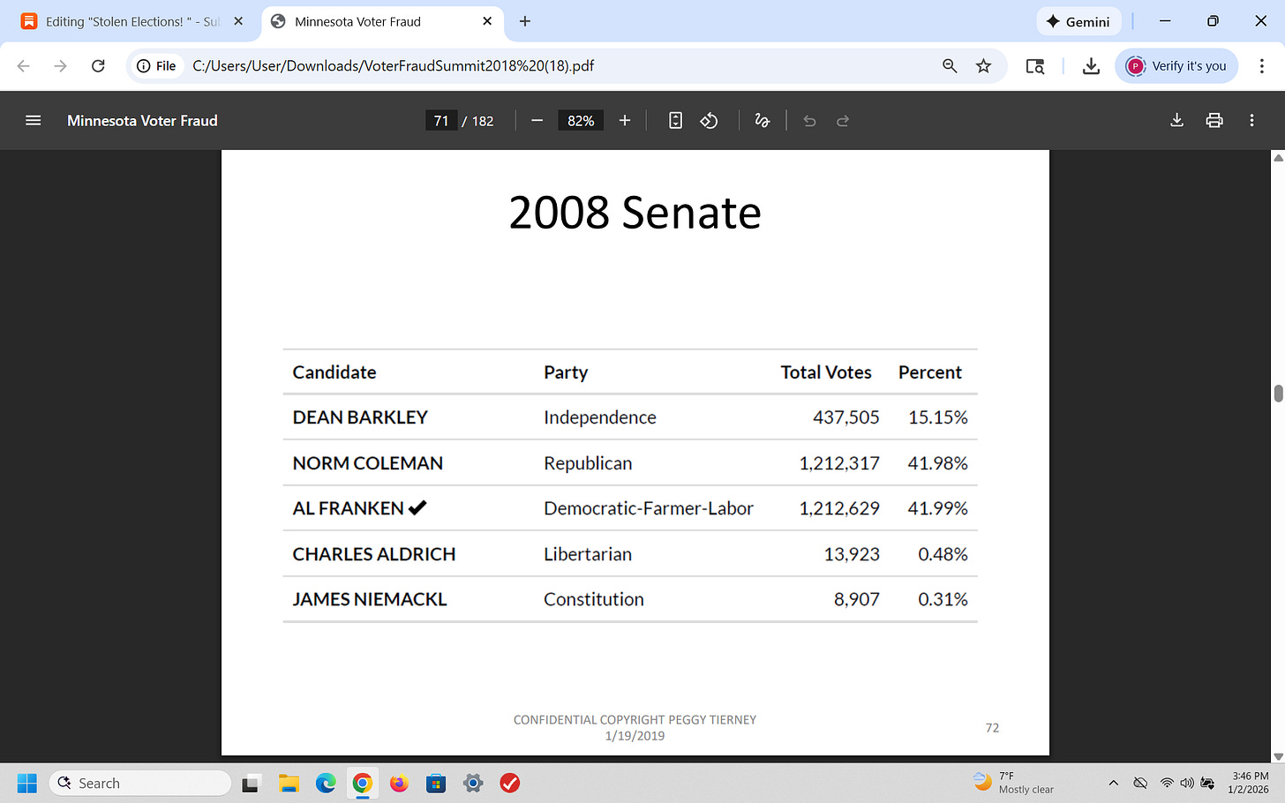Image resolution: width=1285 pixels, height=803 pixels.
Task: Click the "AL FRANKEN" candidate cell
Action: coord(359,508)
